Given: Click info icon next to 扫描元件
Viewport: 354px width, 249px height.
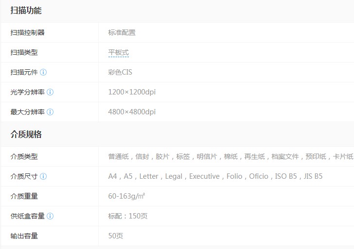Looking at the screenshot, I should coord(43,72).
